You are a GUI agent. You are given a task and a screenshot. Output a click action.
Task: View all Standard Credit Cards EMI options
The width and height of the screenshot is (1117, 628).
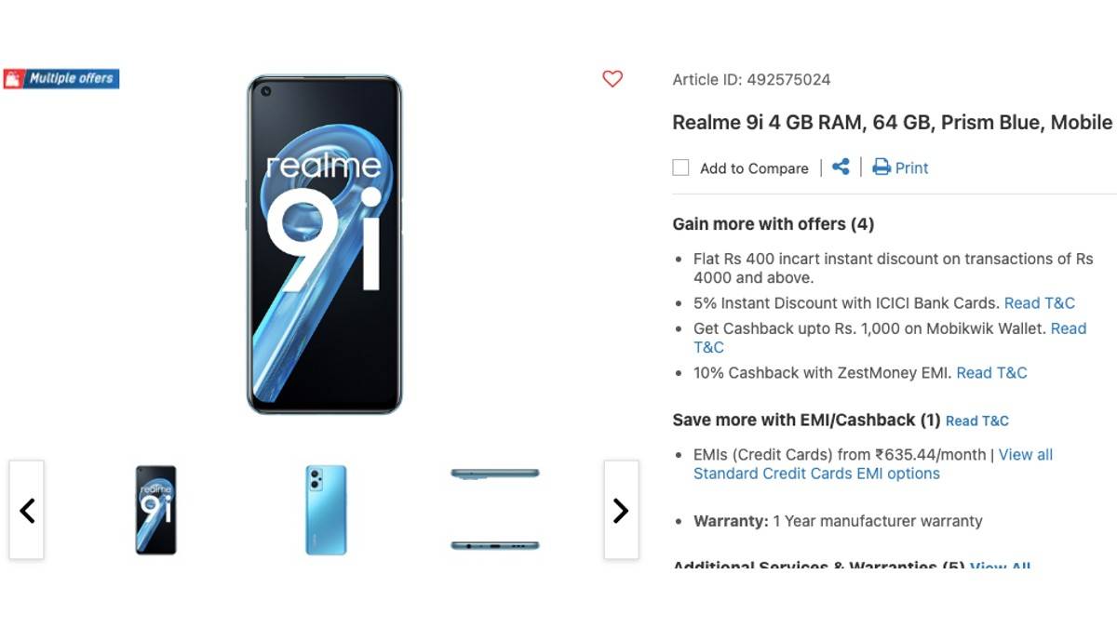pyautogui.click(x=816, y=473)
